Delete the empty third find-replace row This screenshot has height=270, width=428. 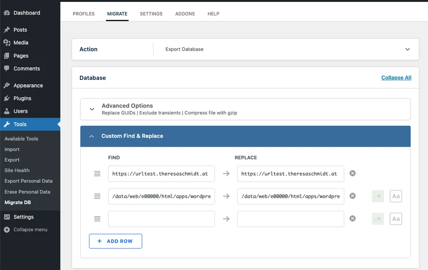[352, 218]
